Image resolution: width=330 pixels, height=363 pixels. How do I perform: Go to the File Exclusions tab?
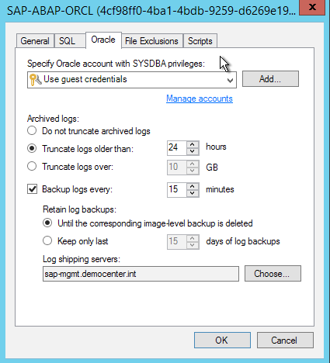pos(151,41)
